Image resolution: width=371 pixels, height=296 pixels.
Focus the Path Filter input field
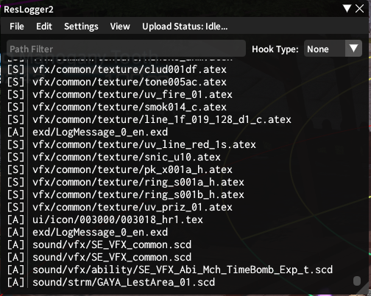(x=126, y=49)
